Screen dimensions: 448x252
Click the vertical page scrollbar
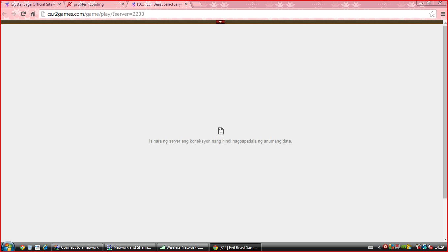445,112
